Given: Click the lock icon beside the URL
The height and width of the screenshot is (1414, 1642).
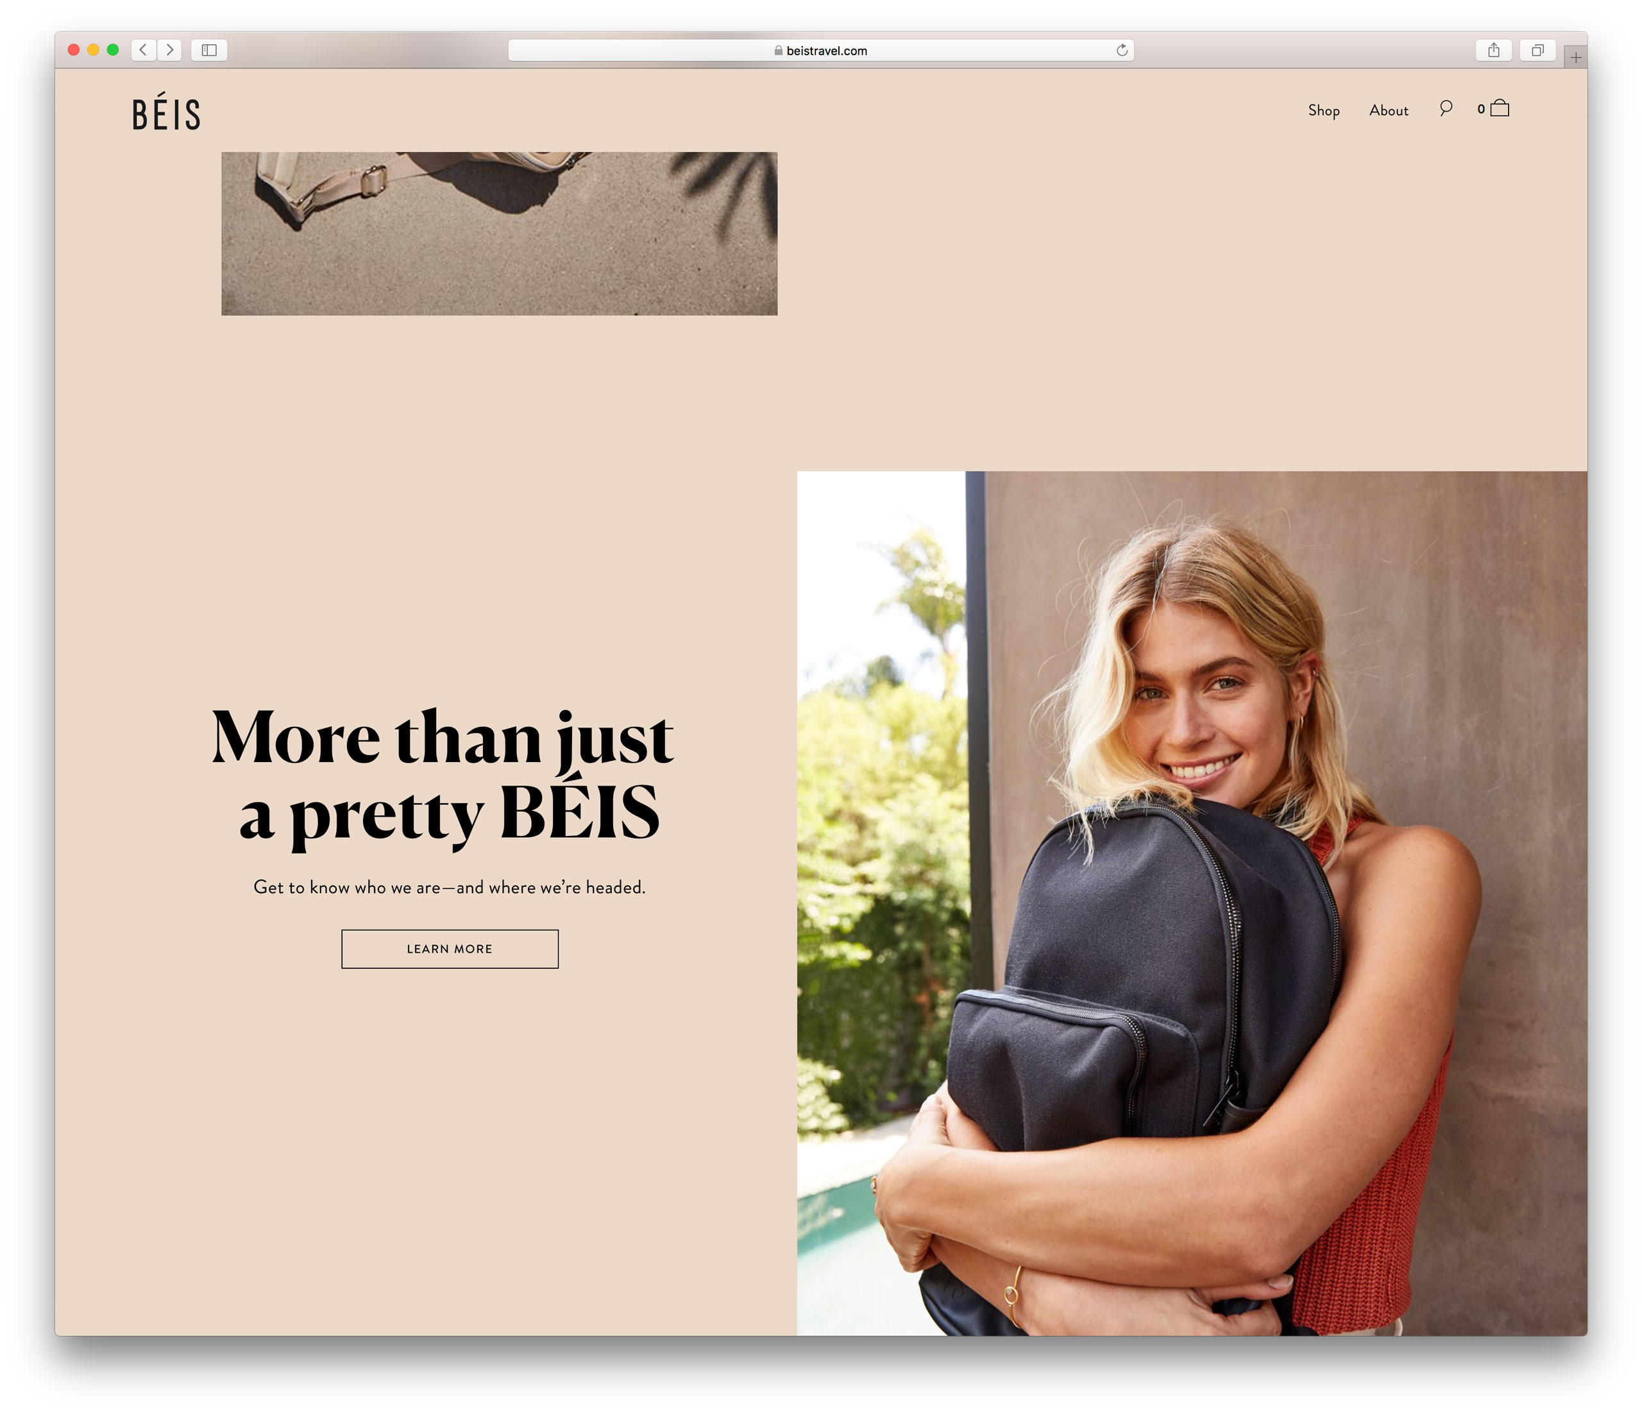Looking at the screenshot, I should [778, 50].
